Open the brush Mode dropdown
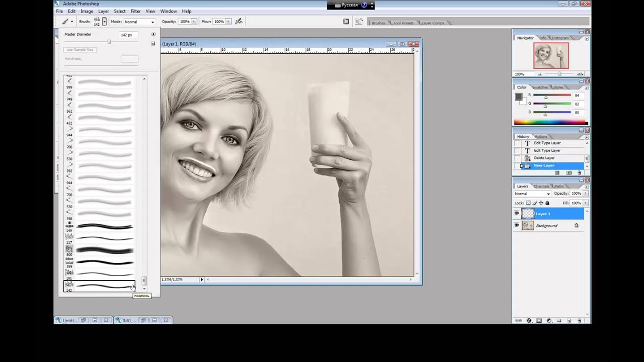The width and height of the screenshot is (644, 362). pos(139,22)
